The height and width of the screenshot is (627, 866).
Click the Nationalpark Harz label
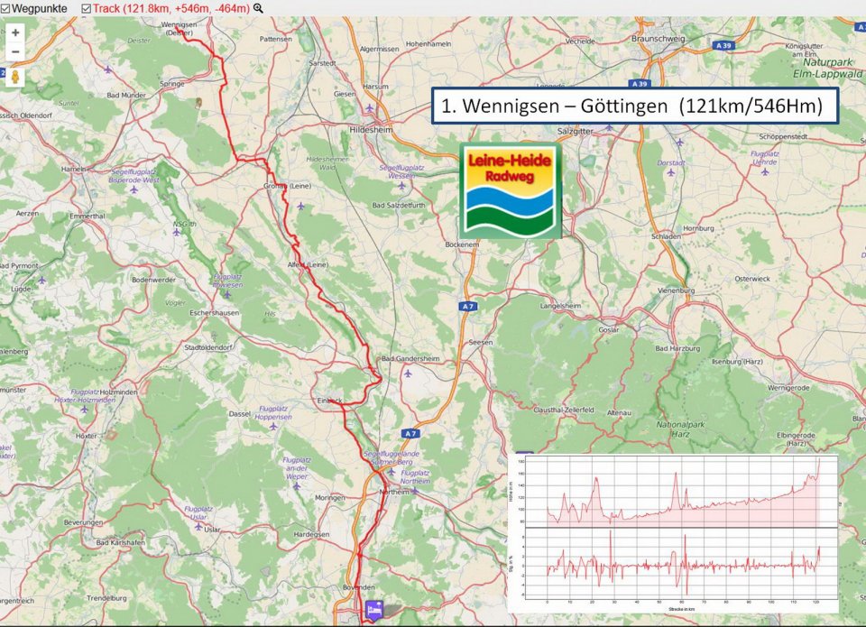point(680,429)
